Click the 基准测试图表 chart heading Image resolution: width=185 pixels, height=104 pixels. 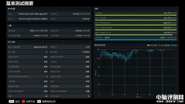(x=100, y=45)
